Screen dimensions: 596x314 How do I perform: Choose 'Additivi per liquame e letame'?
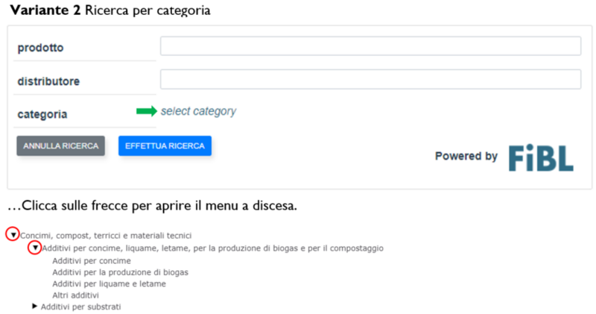(x=109, y=283)
